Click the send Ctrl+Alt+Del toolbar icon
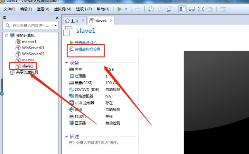This screenshot has width=249, height=154. click(x=138, y=9)
